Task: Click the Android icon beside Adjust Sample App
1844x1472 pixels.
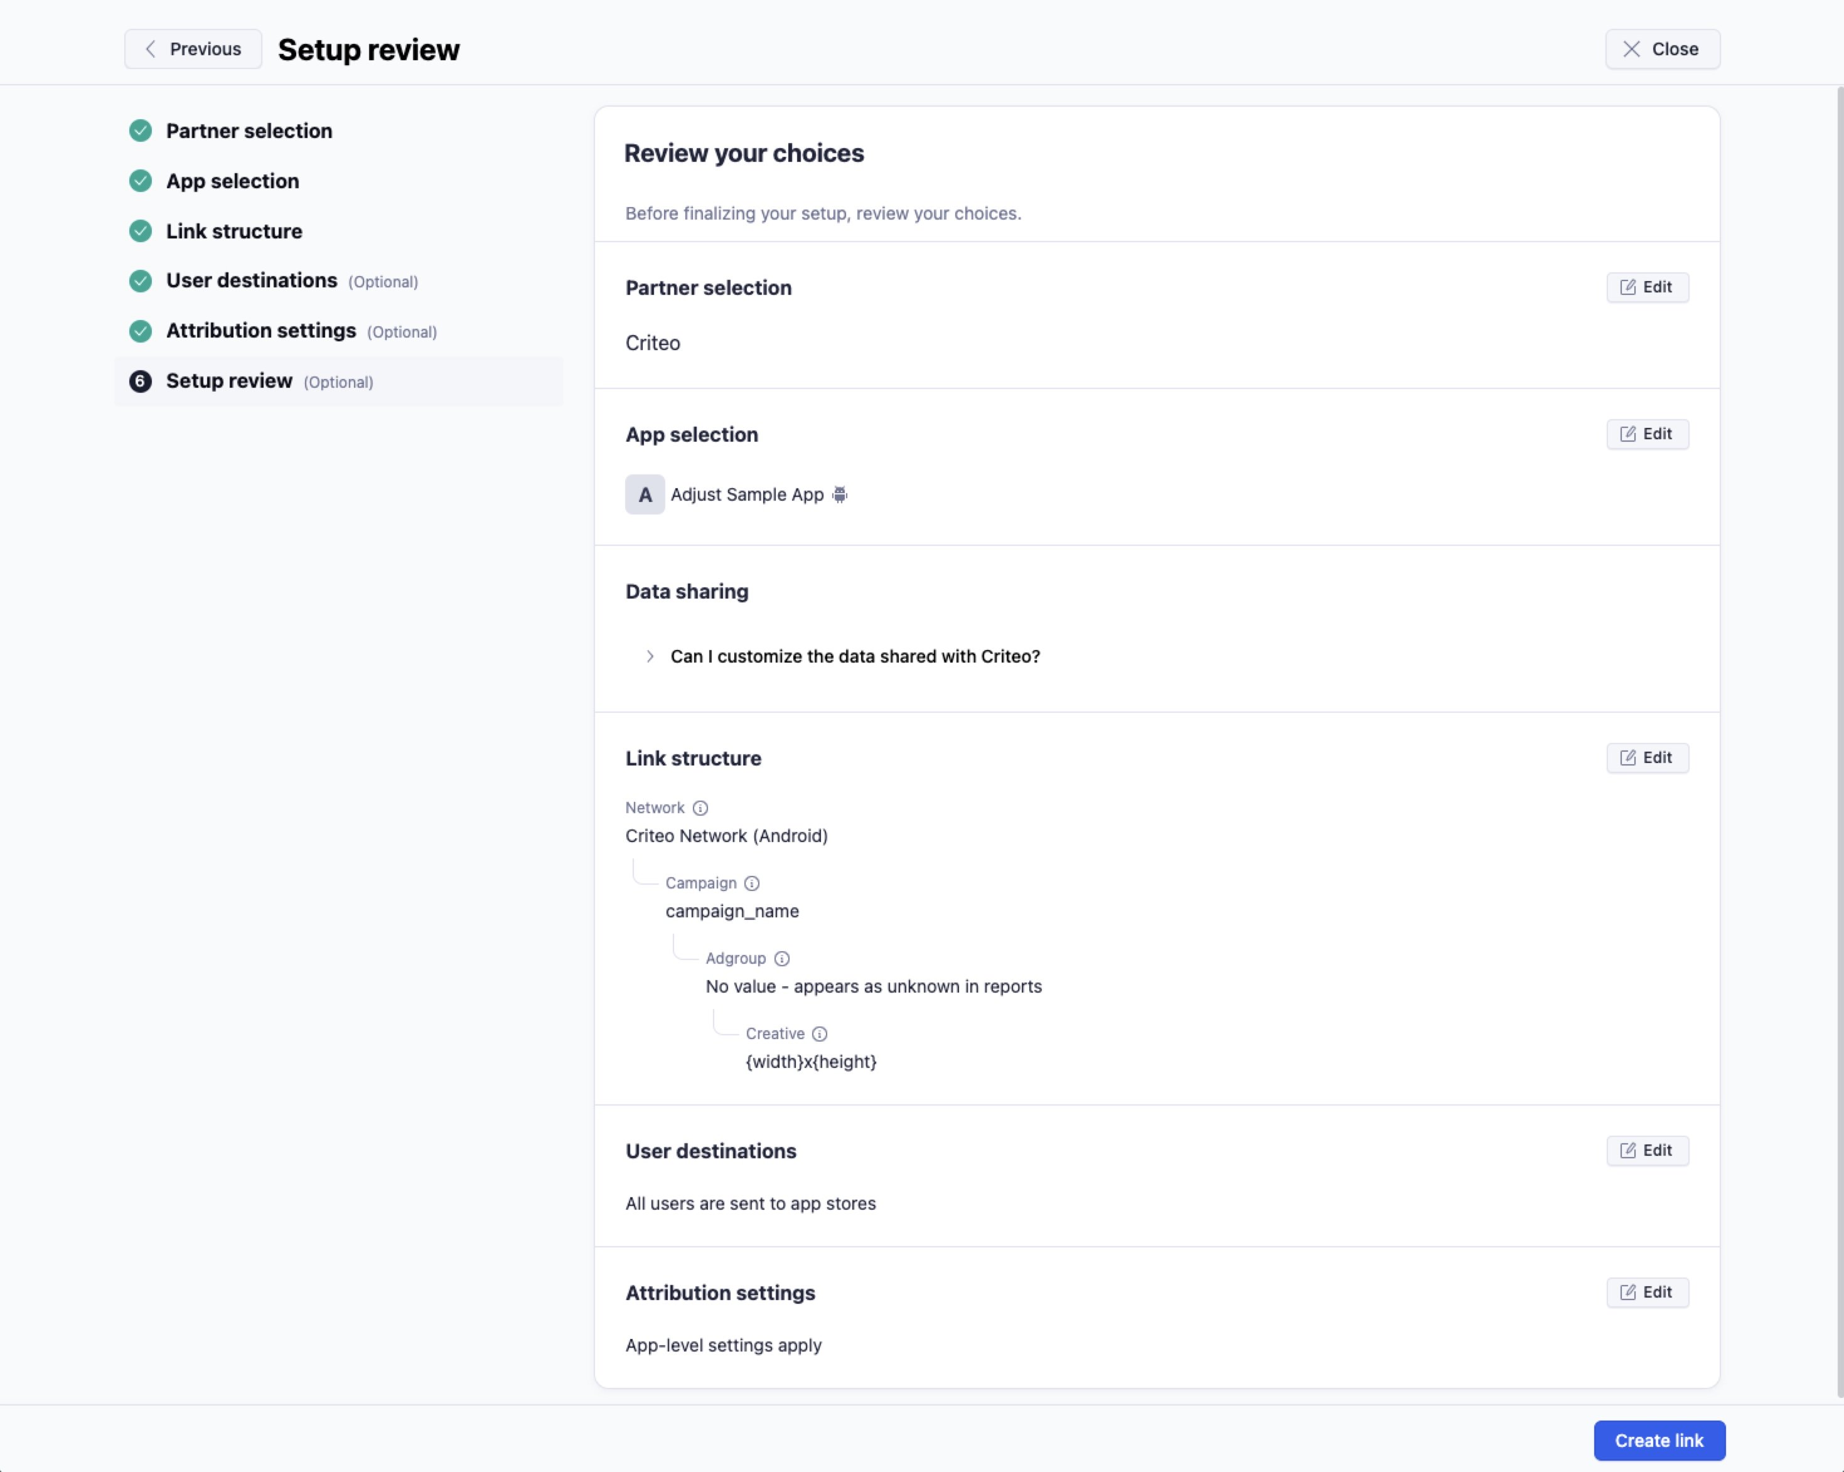Action: pos(840,494)
